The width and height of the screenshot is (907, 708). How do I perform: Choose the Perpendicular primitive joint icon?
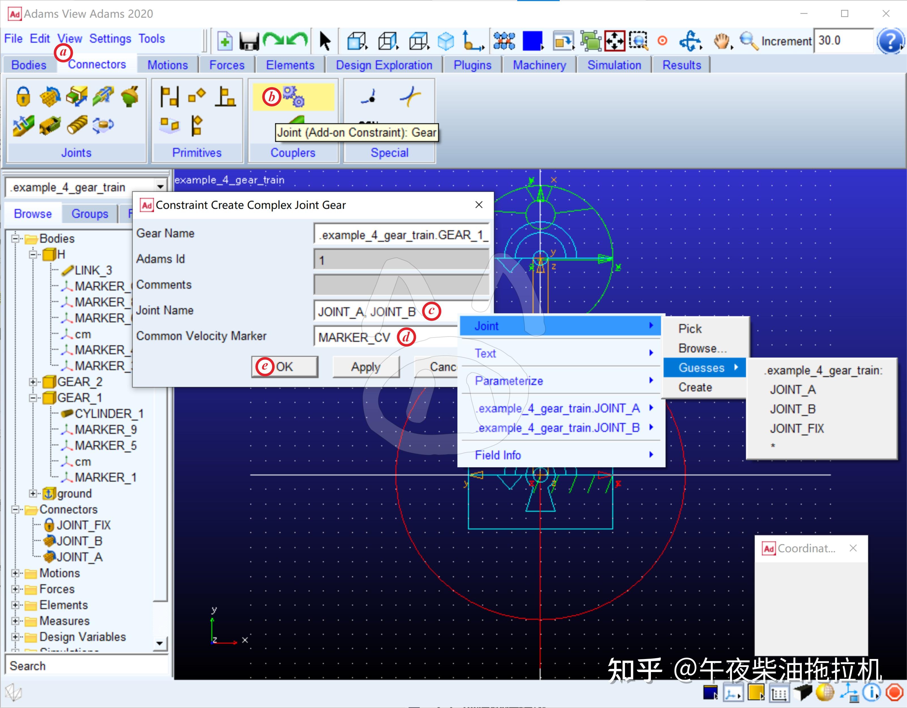tap(225, 96)
